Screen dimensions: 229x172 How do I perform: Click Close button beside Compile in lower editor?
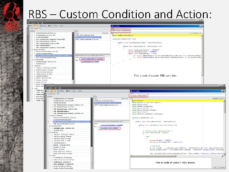coord(222,98)
